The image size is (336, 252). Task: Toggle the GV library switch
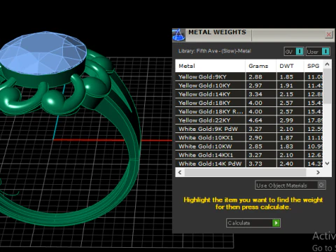[x=294, y=52]
